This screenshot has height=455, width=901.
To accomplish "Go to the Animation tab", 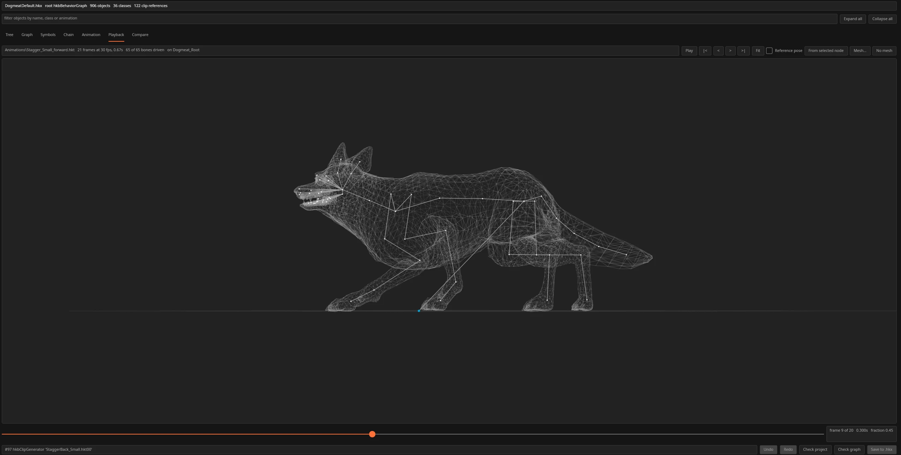I will pos(91,35).
